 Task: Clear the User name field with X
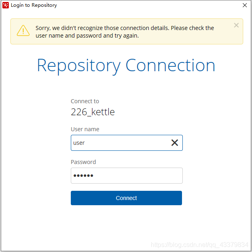pyautogui.click(x=174, y=143)
